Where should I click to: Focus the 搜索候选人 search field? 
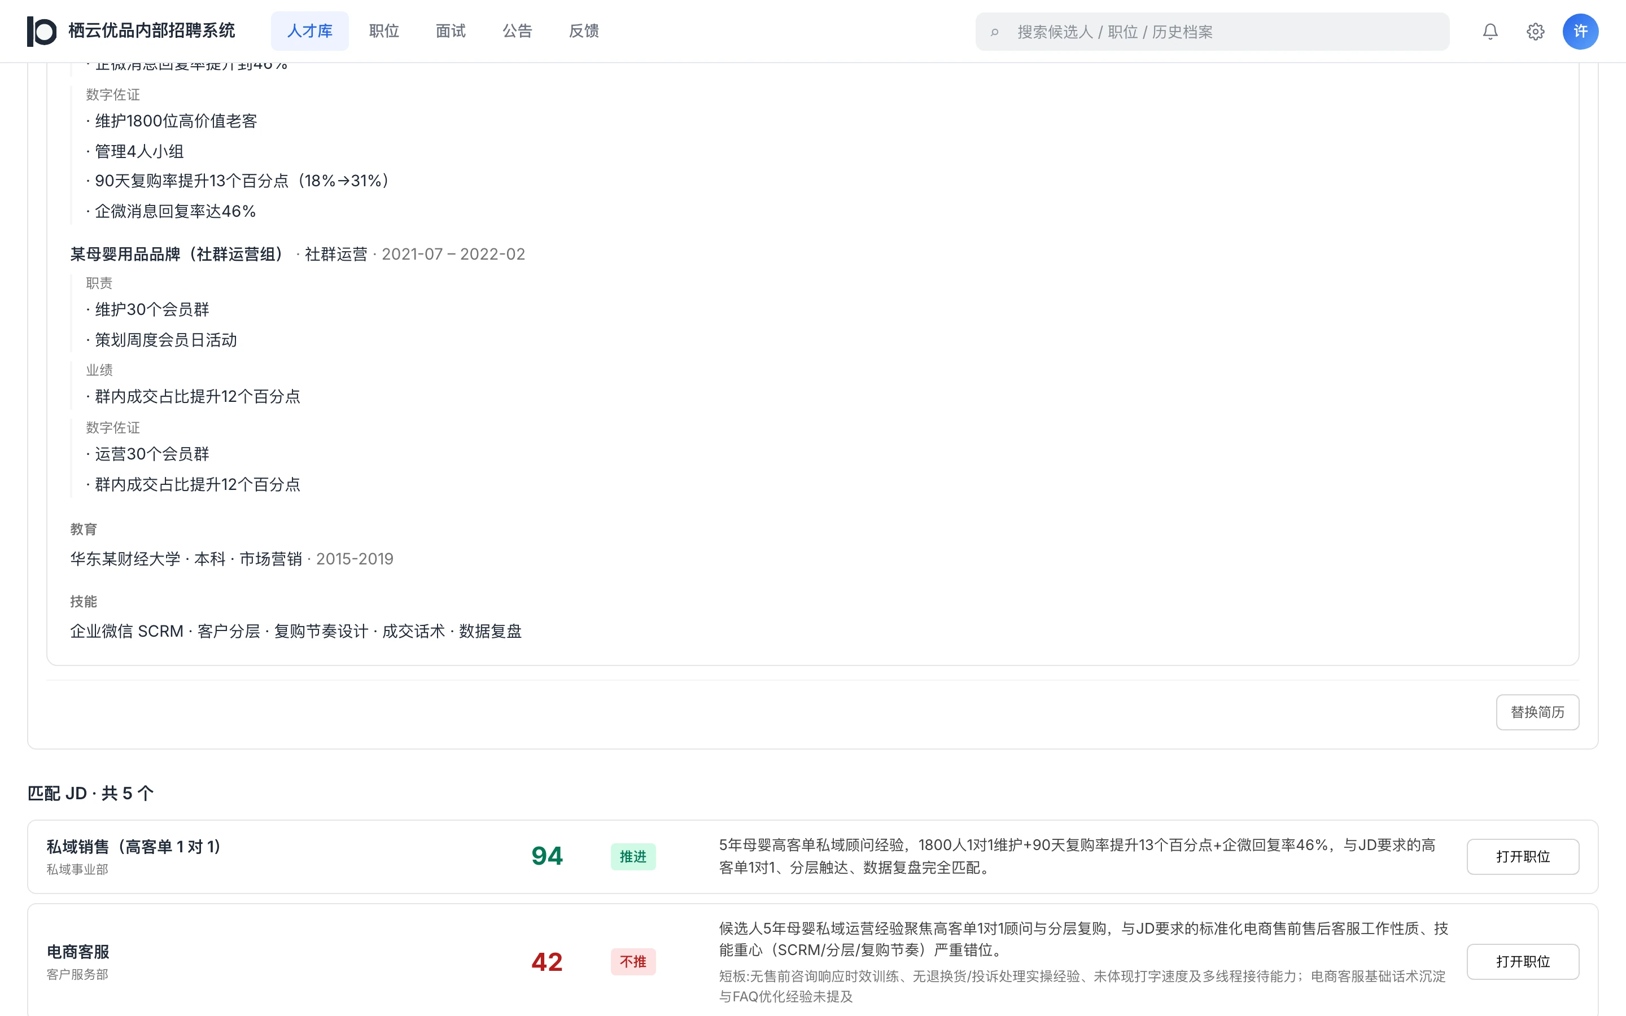(1212, 32)
